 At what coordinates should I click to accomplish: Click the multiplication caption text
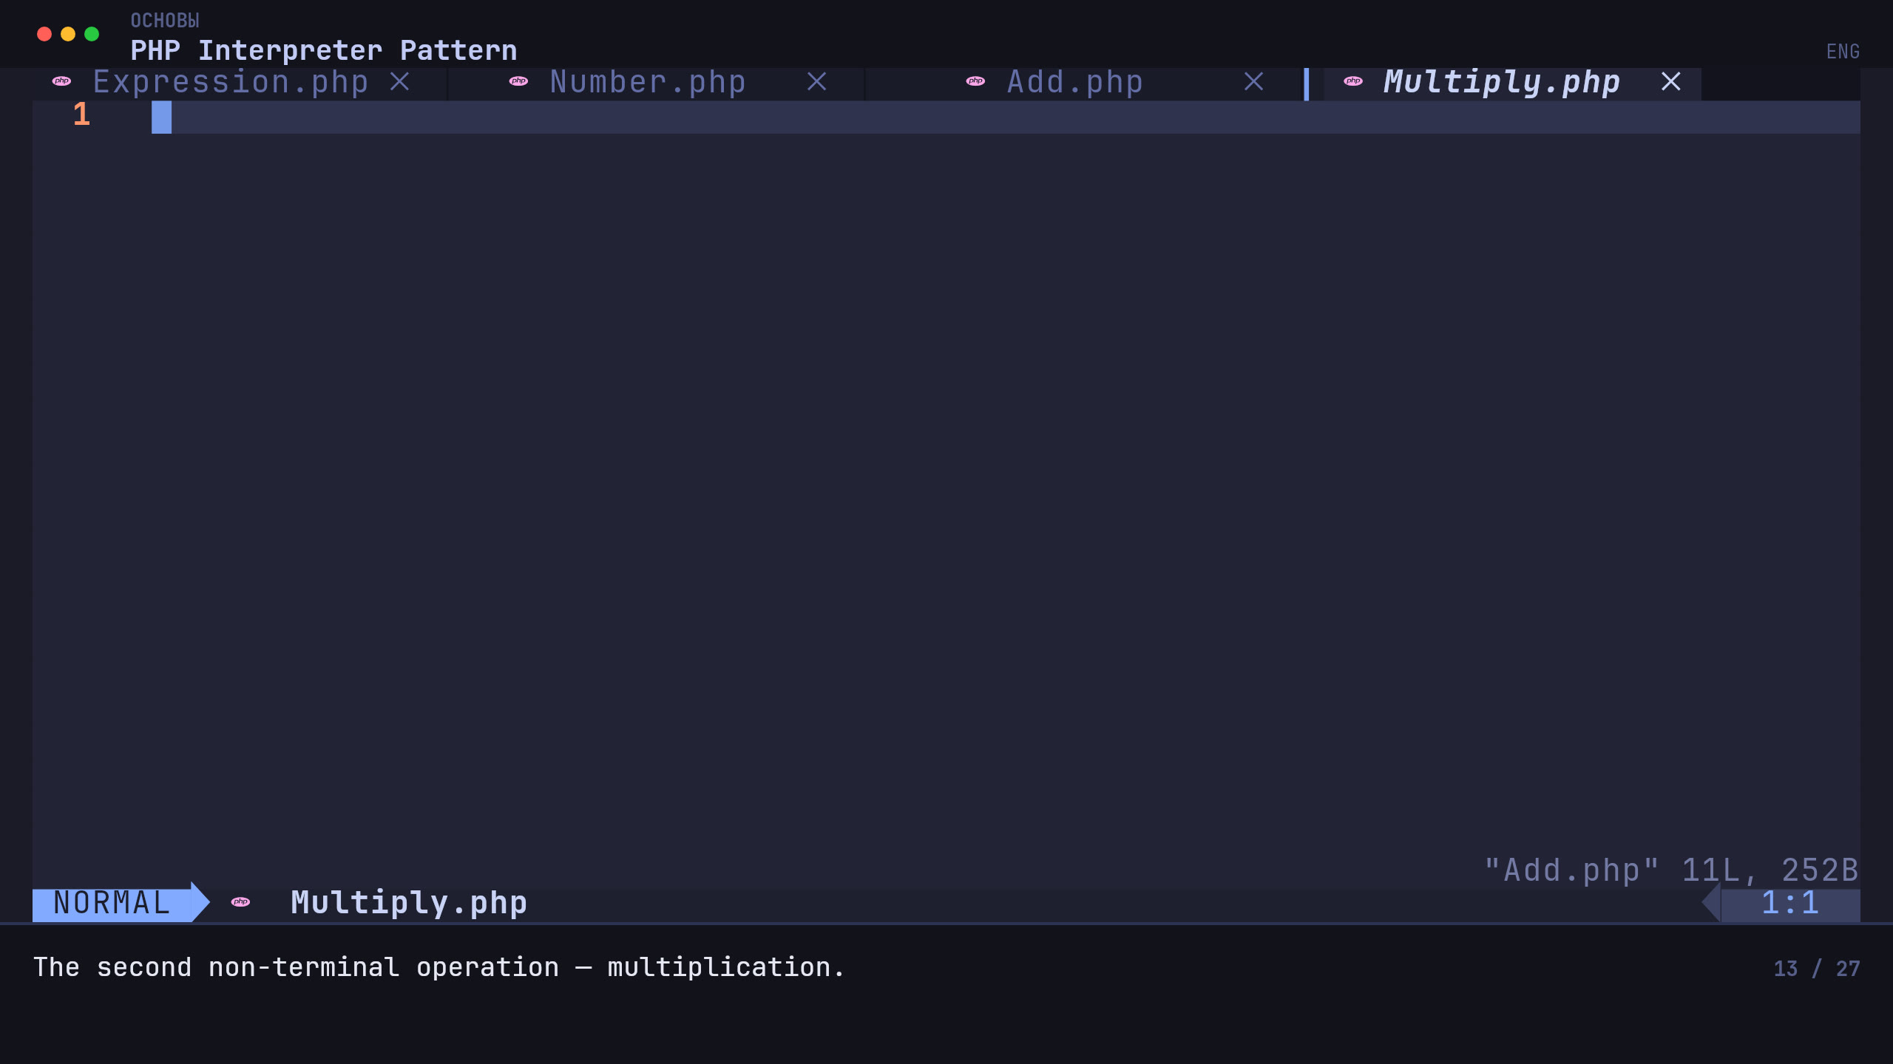[x=439, y=967]
